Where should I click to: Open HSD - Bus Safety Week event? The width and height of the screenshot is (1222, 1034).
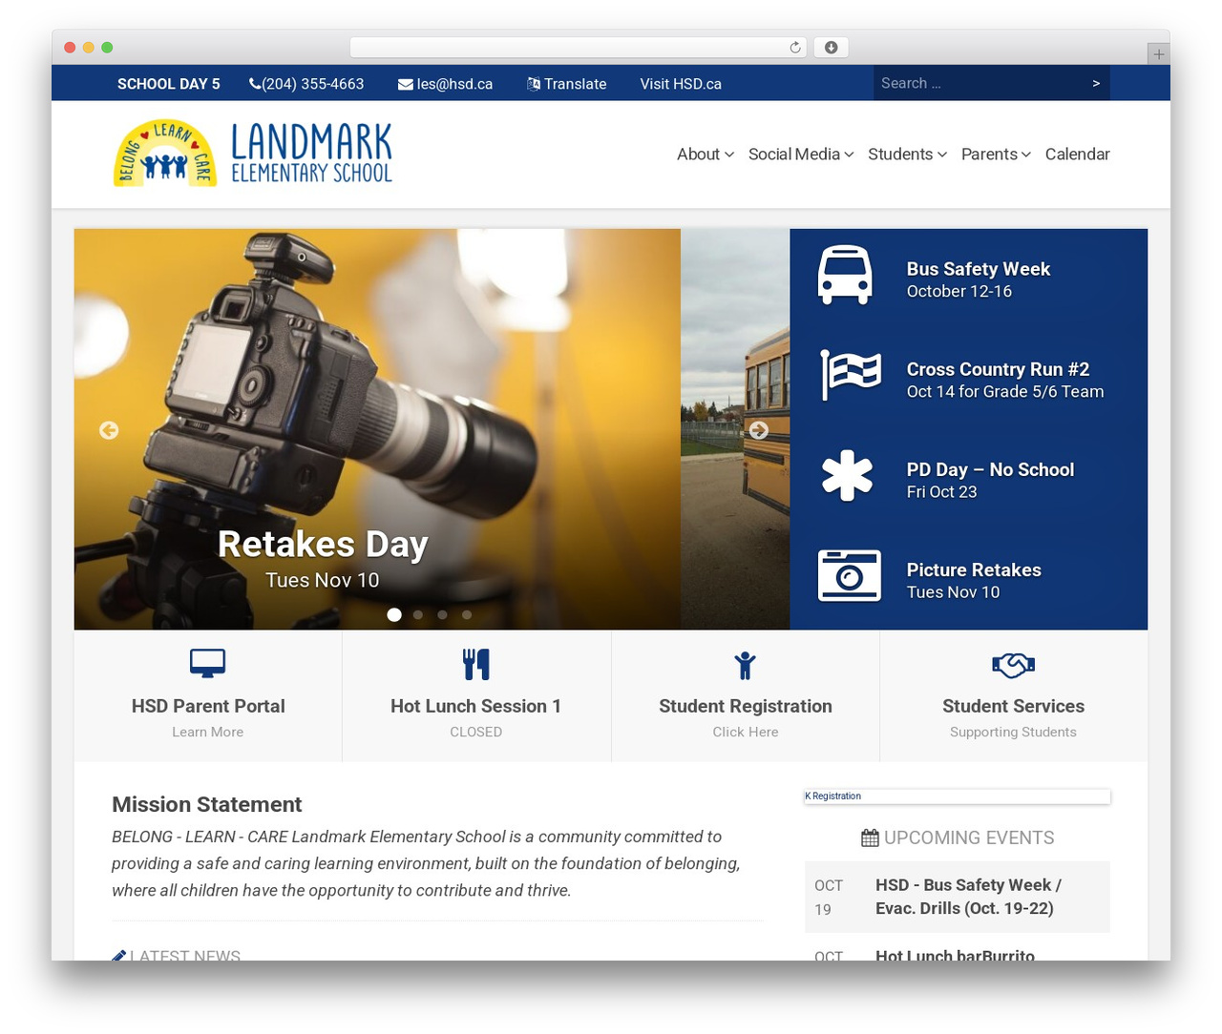click(x=968, y=897)
